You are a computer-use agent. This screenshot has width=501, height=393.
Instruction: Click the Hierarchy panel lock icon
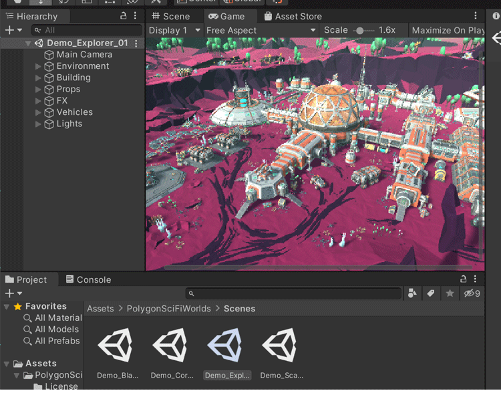123,16
